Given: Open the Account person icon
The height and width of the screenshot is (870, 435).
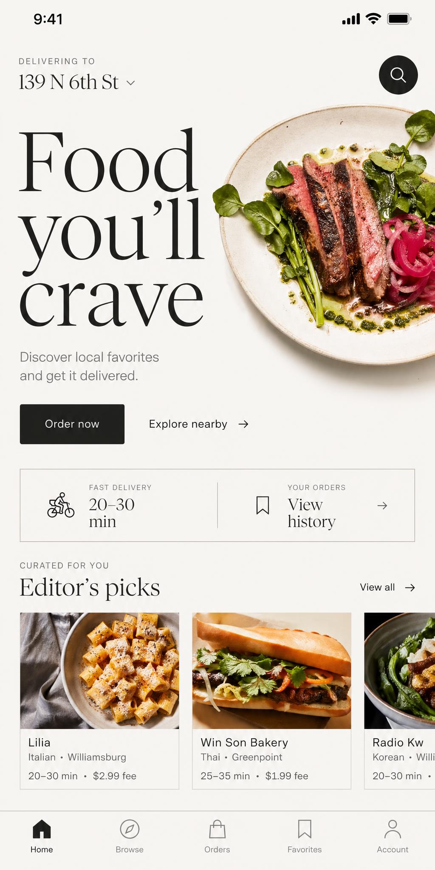Looking at the screenshot, I should click(x=393, y=829).
